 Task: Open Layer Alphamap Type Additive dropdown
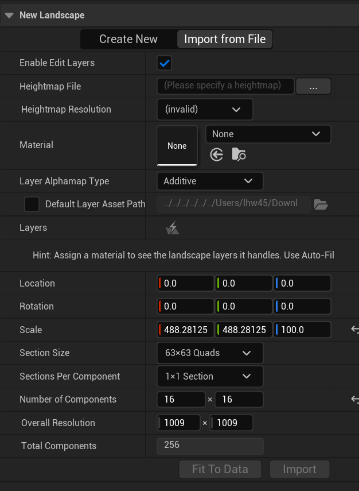(210, 181)
